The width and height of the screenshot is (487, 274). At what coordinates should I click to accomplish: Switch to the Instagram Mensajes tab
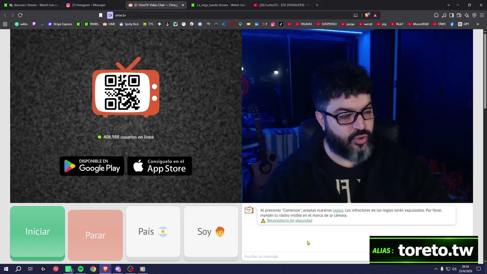click(93, 5)
